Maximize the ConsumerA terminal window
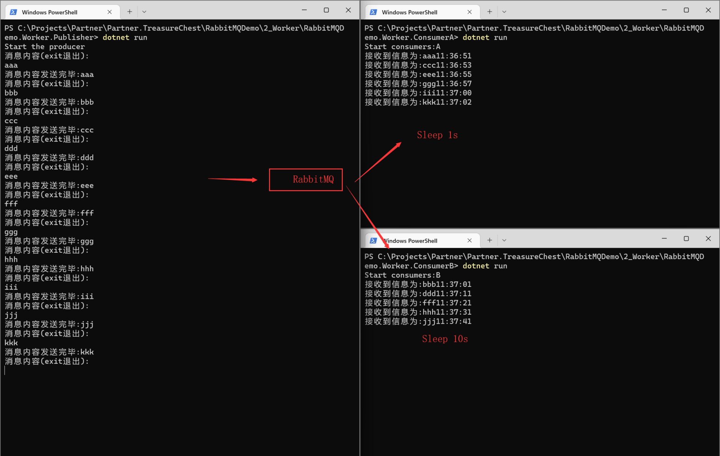The image size is (720, 456). click(x=686, y=10)
